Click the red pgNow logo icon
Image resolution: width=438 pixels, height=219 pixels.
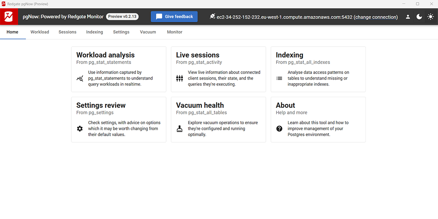pos(9,17)
